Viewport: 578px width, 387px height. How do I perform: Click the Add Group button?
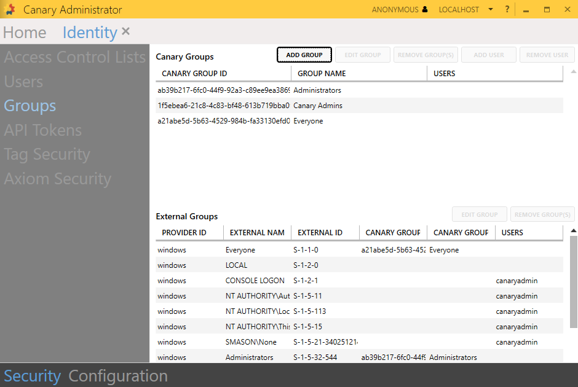(304, 55)
